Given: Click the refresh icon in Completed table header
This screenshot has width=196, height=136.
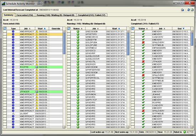Looking at the screenshot, I should click(x=133, y=28).
